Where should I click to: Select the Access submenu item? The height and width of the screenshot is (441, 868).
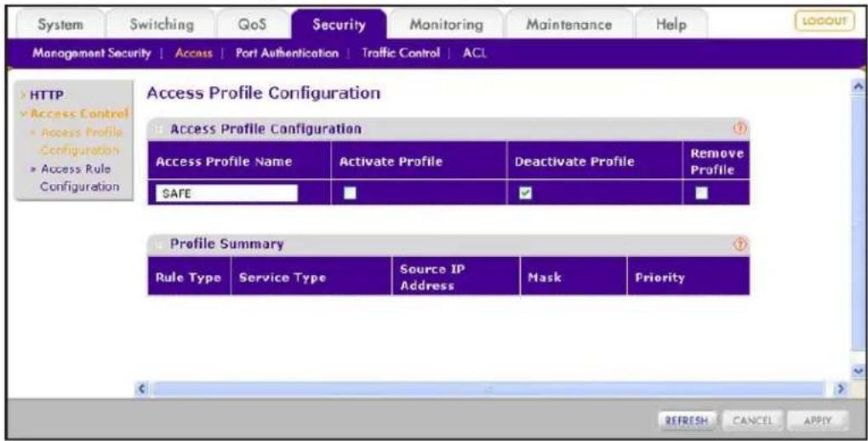click(194, 53)
